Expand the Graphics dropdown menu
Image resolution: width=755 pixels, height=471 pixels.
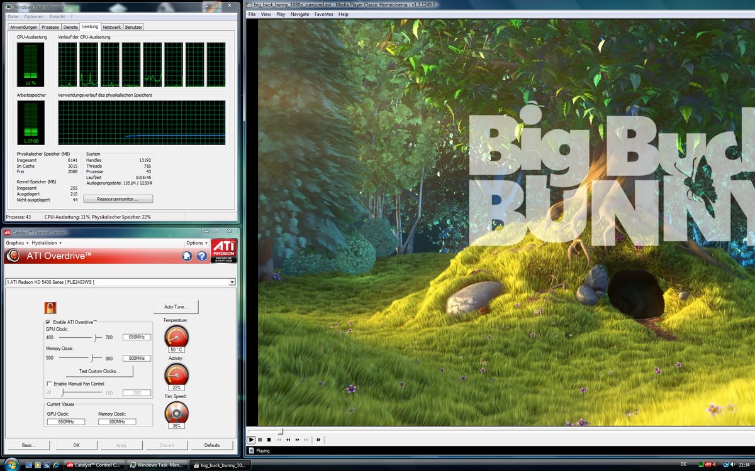(17, 243)
